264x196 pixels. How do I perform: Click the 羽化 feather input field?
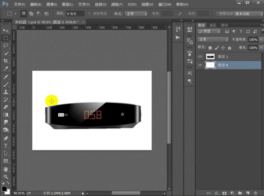(75, 14)
